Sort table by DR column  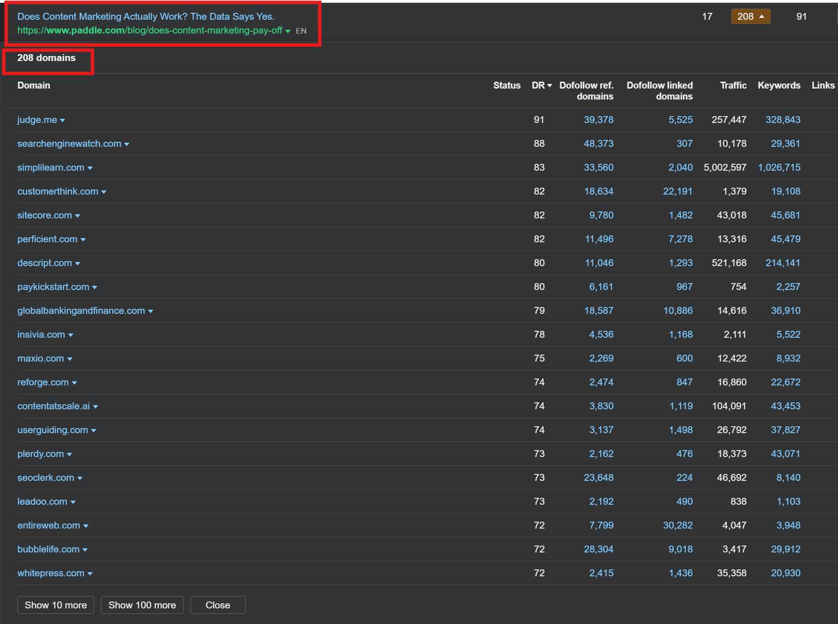click(542, 85)
